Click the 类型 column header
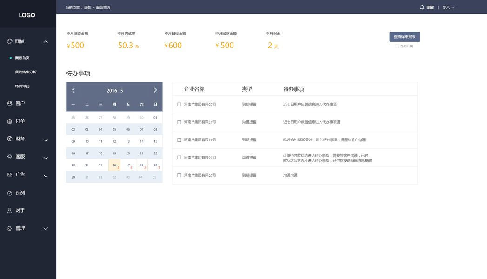This screenshot has height=279, width=487. [x=247, y=89]
